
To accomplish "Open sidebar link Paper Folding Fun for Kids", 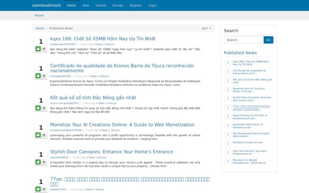I will [250, 117].
